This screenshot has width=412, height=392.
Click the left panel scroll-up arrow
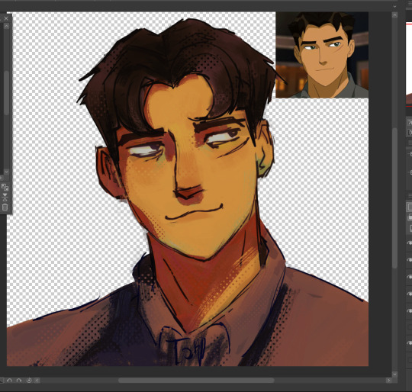[x=6, y=27]
